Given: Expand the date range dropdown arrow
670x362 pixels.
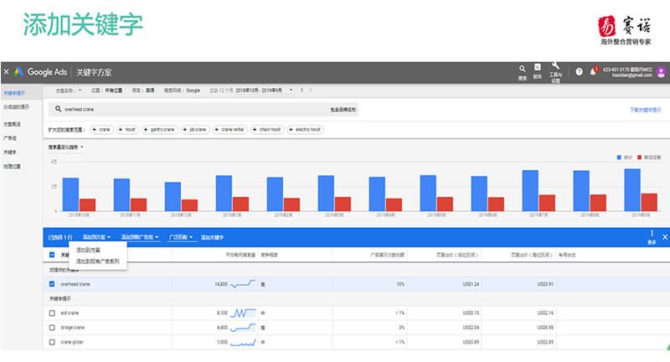Looking at the screenshot, I should tap(291, 90).
